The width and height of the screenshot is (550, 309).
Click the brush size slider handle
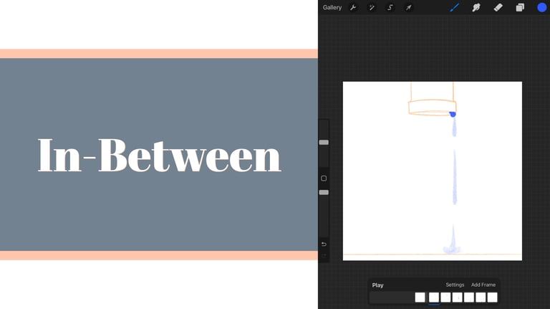click(x=324, y=142)
